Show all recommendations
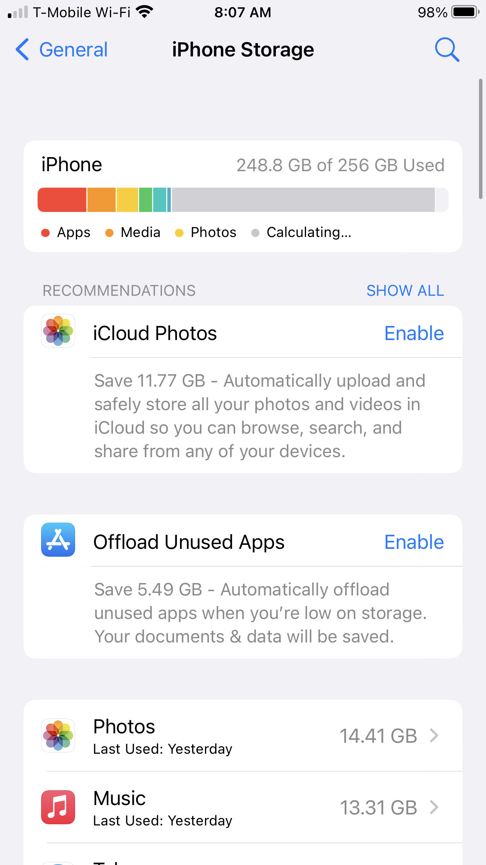Image resolution: width=486 pixels, height=865 pixels. 405,291
